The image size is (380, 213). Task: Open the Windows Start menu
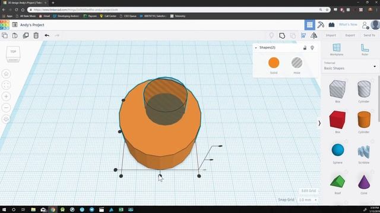(x=4, y=209)
